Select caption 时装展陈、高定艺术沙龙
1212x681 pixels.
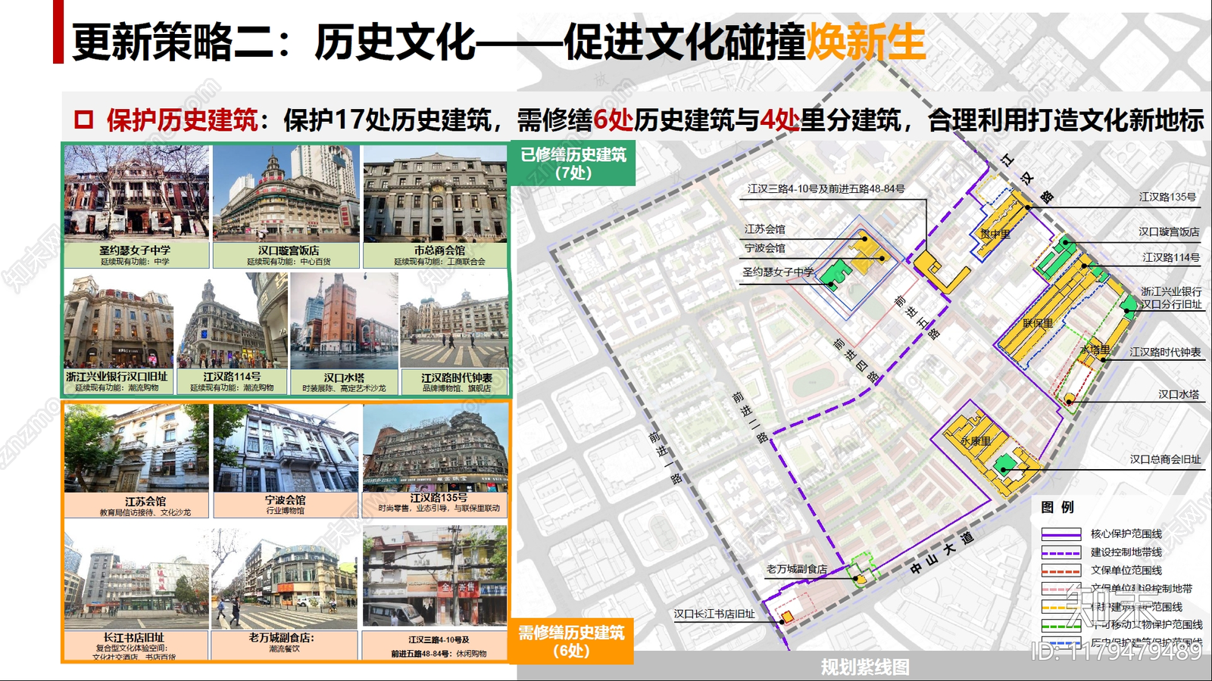click(344, 388)
